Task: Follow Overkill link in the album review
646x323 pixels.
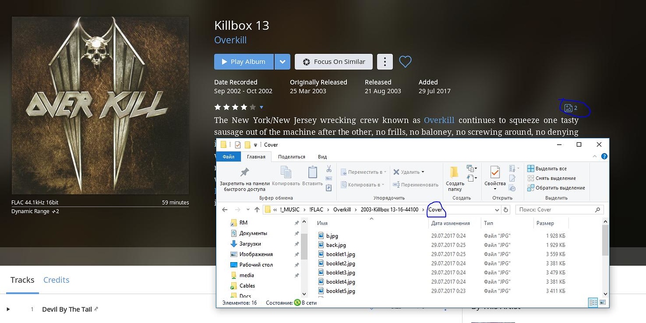Action: tap(439, 120)
